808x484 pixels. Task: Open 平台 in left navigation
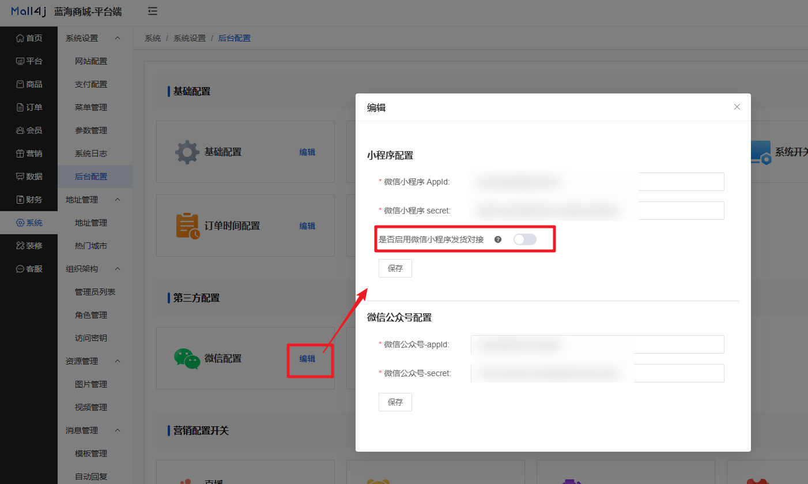point(29,61)
